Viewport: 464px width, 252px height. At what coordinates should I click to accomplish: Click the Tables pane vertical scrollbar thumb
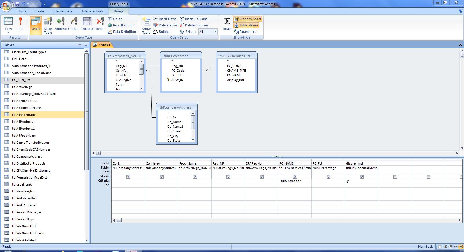click(86, 112)
